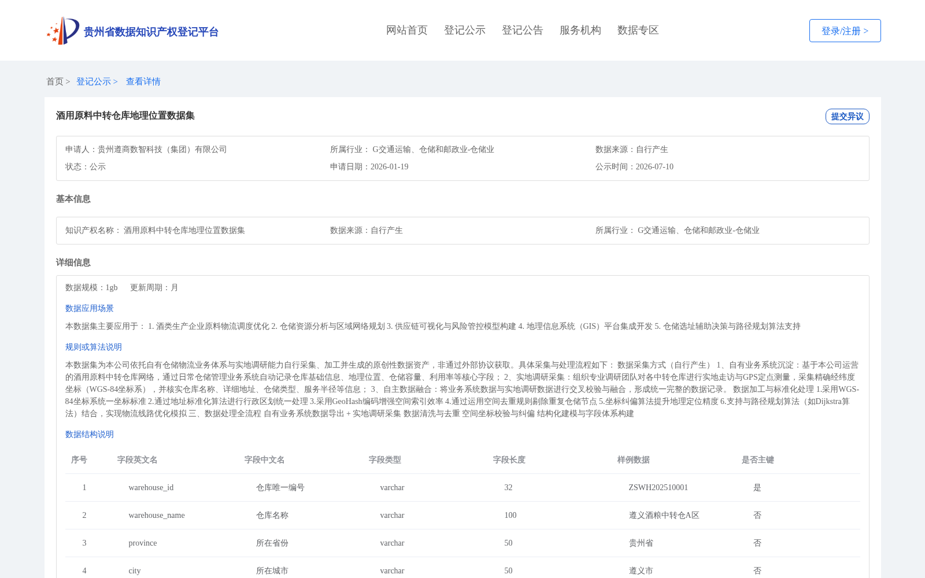Click sample value 遵义酒粮中转仓A区
This screenshot has height=578, width=925.
pos(664,515)
